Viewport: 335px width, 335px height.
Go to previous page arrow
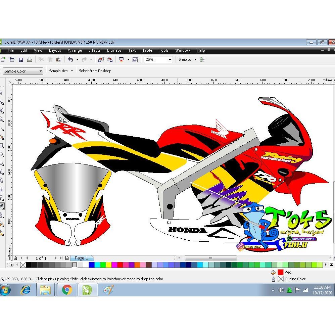tap(27, 258)
